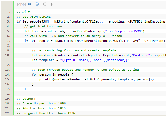The width and height of the screenshot is (168, 116).
Task: Click the fork branch icon
Action: [x=52, y=4]
